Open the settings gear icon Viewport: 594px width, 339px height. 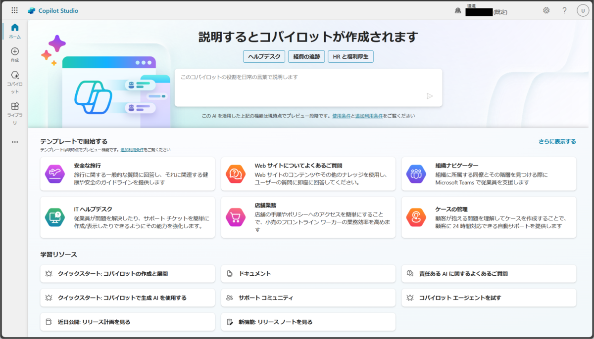pyautogui.click(x=546, y=10)
